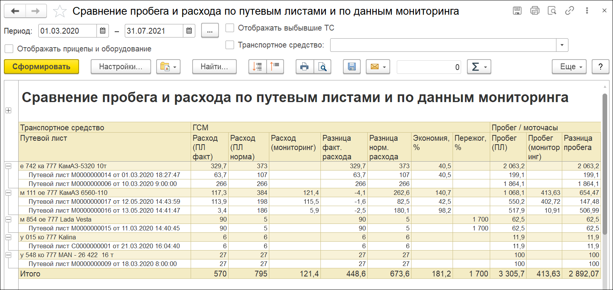Open Транспортное средство dropdown list
Viewport: 613px width, 290px height.
562,45
